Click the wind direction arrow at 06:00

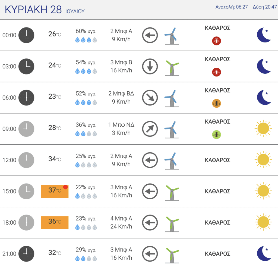coord(150,98)
